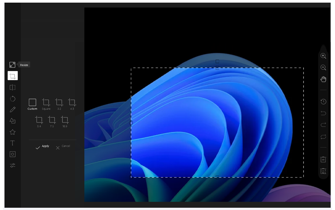Select the star Icon tool

(12, 132)
